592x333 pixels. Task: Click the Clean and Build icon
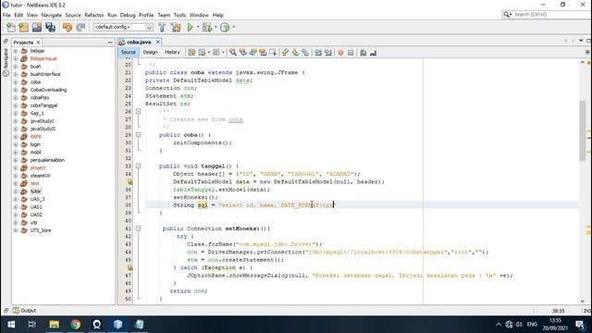(176, 27)
